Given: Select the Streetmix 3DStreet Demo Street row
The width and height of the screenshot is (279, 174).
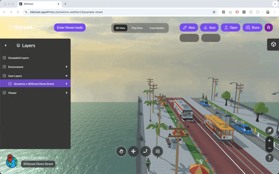Looking at the screenshot, I should pyautogui.click(x=35, y=84).
